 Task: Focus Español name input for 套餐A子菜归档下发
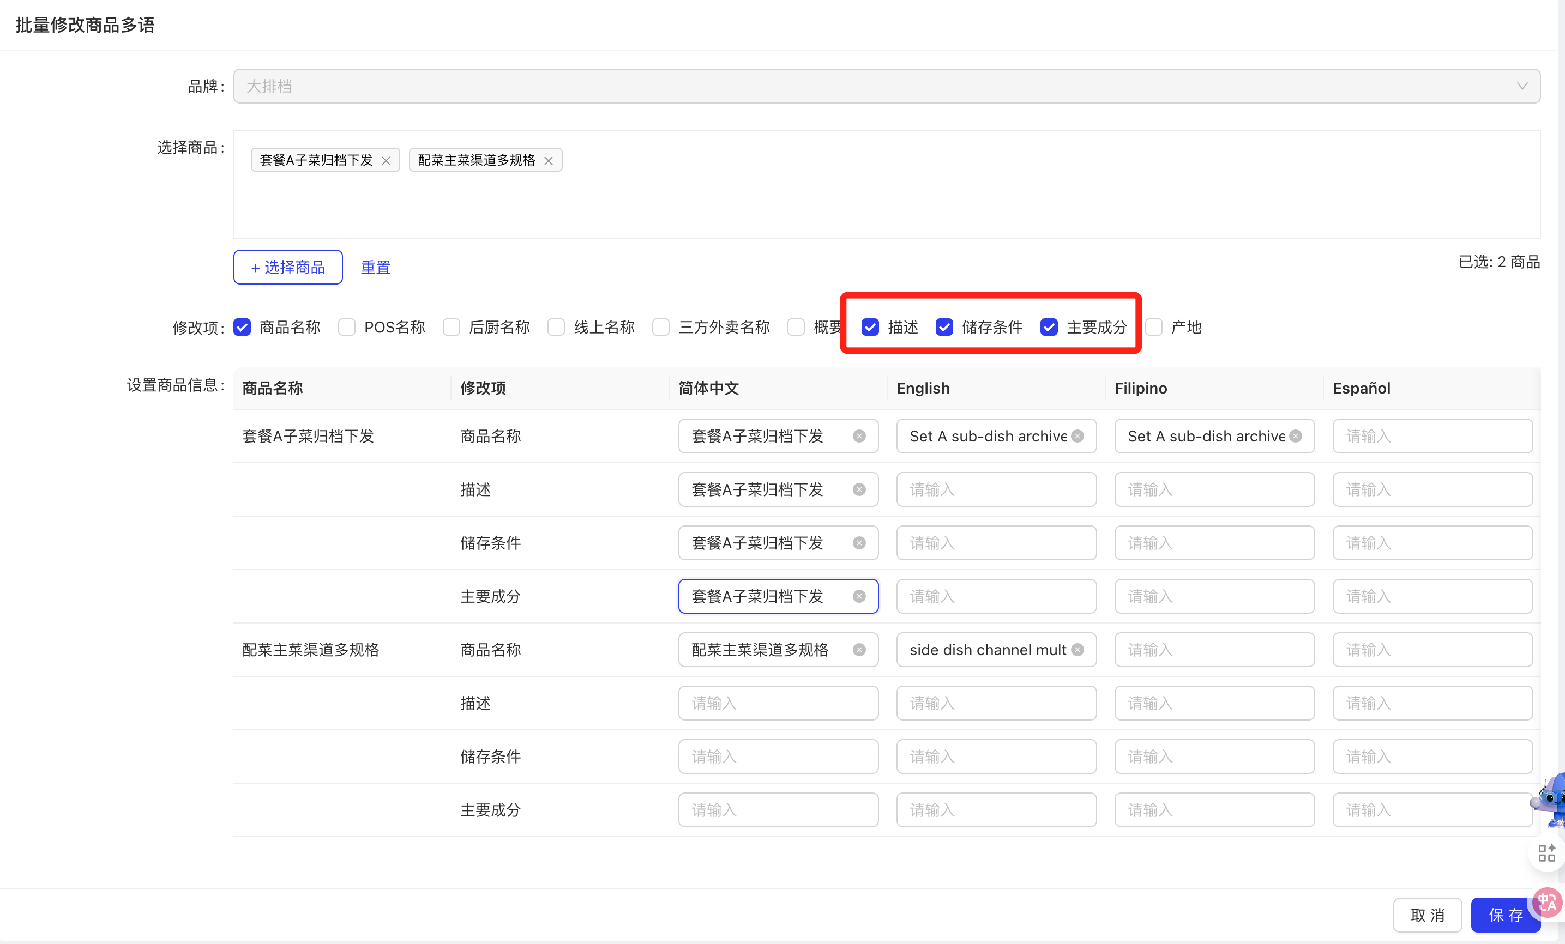point(1431,436)
